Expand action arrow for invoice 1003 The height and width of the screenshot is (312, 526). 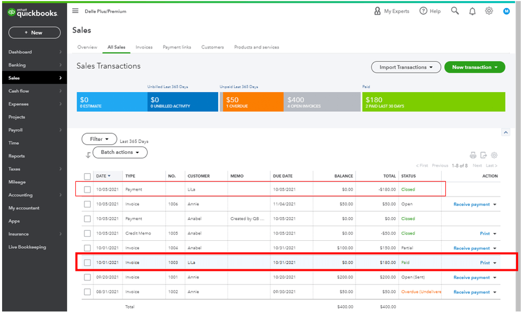point(495,263)
